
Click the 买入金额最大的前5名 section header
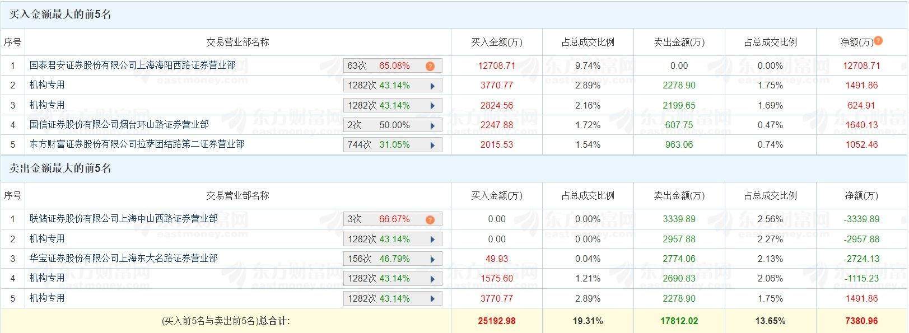click(x=60, y=15)
